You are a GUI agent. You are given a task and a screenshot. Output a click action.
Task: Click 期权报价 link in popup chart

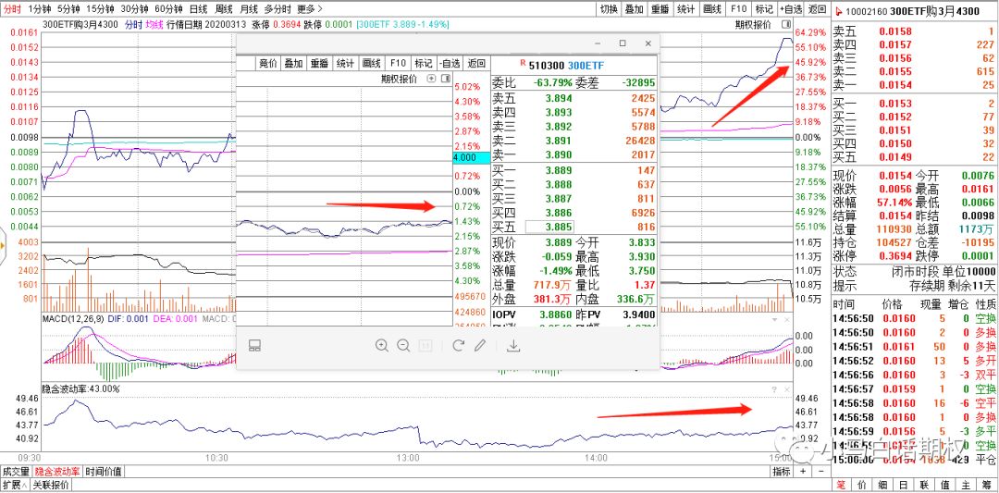(398, 79)
